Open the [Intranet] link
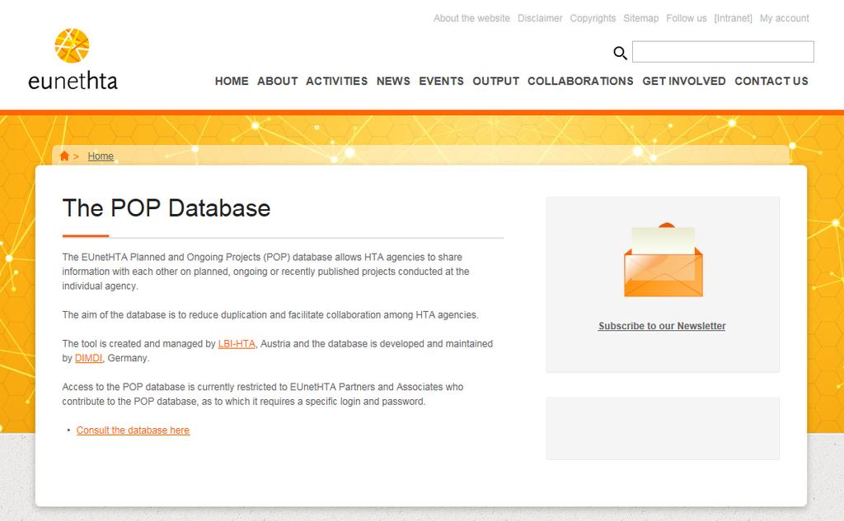 733,18
